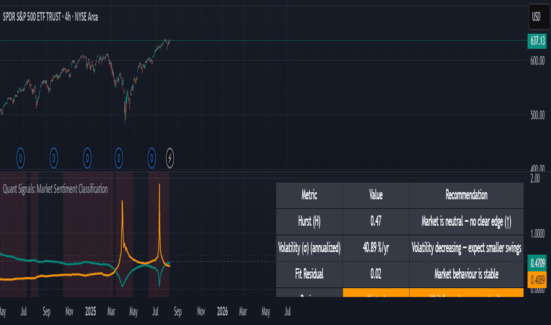The width and height of the screenshot is (551, 325).
Task: Click the Quant Signals indicator title
Action: point(55,189)
